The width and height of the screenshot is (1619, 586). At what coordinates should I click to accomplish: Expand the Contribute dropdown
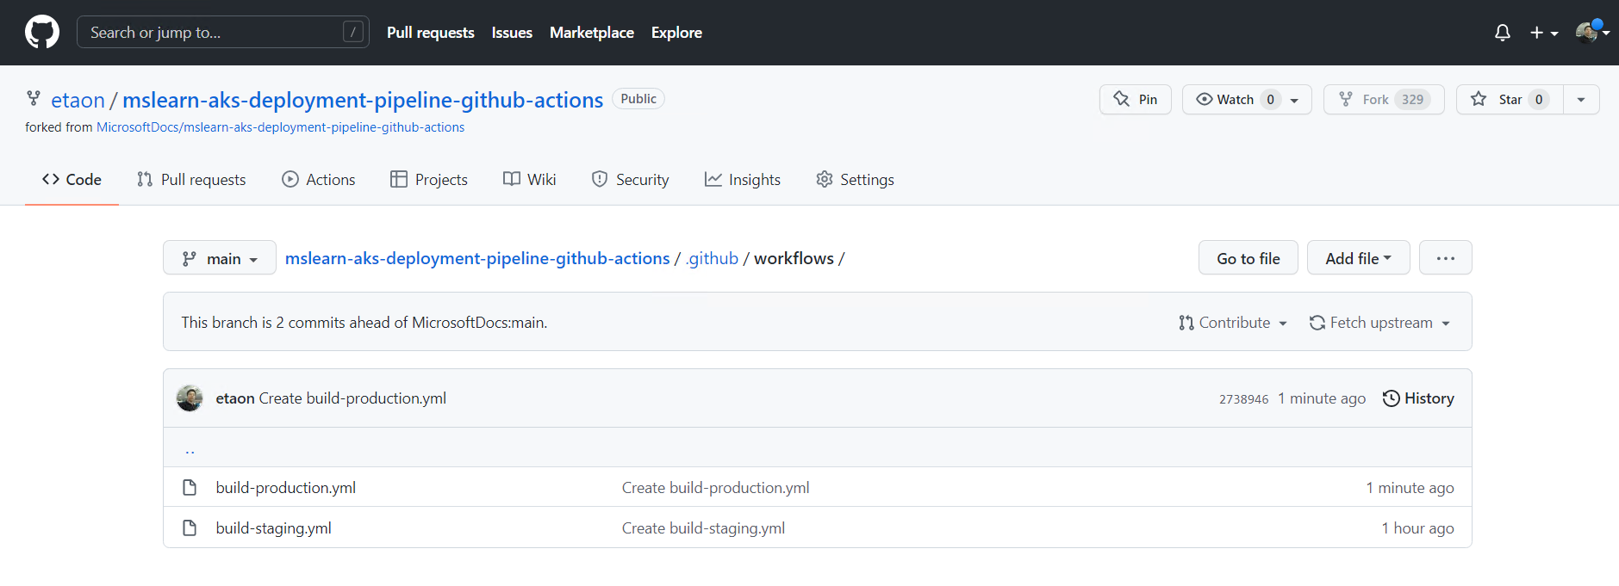[x=1233, y=323]
